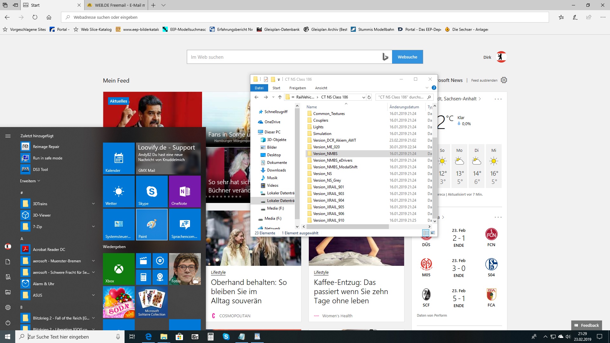Switch Explorer to large icons view
Viewport: 610px width, 343px height.
pyautogui.click(x=432, y=233)
